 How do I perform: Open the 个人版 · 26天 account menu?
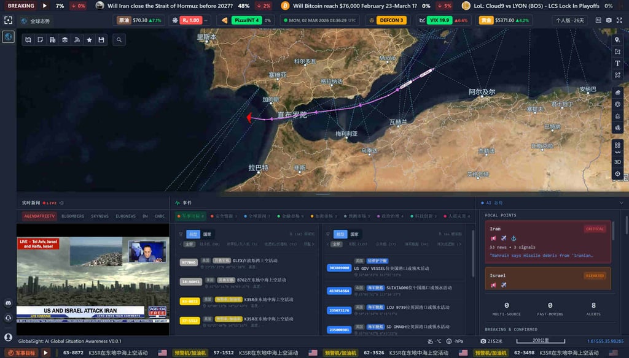click(571, 20)
